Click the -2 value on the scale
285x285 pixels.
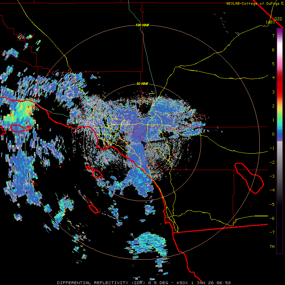click(x=272, y=162)
